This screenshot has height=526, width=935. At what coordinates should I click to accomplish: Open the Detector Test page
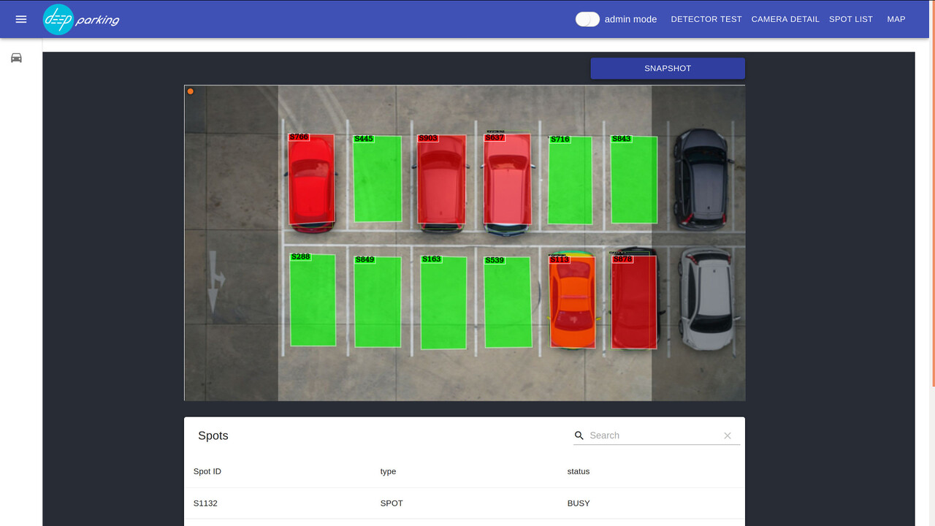coord(706,19)
